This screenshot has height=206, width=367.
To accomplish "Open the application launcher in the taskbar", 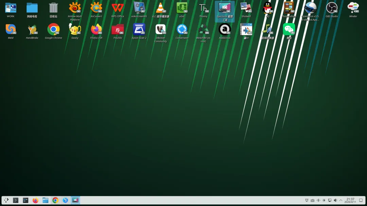I will 6,200.
